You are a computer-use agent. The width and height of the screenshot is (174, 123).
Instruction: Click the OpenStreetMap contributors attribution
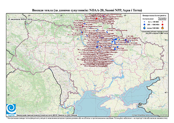click(x=150, y=115)
